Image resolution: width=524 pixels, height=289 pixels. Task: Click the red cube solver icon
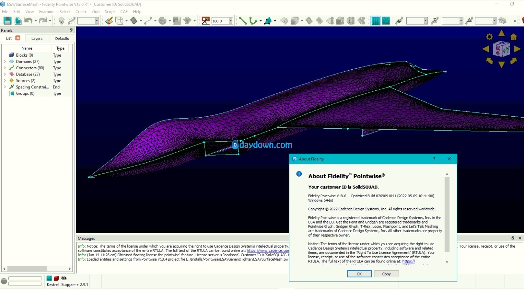click(56, 278)
